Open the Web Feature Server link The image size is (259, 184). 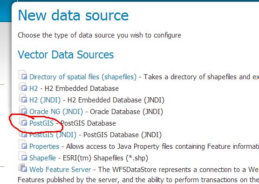(x=60, y=170)
